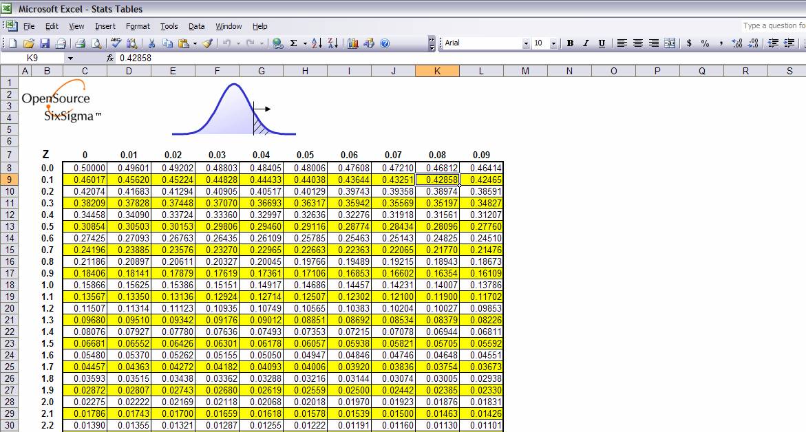The height and width of the screenshot is (432, 806).
Task: Run the Spelling check tool
Action: pos(116,43)
